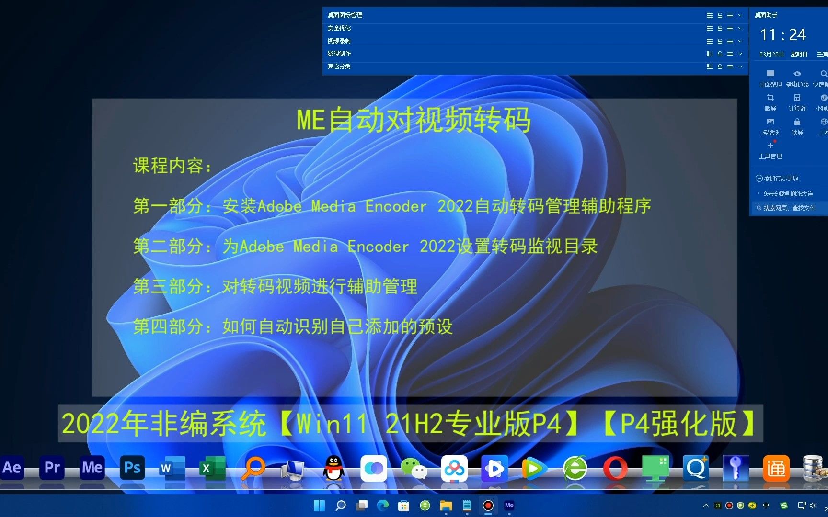Open Media Encoder dock icon
Viewport: 828px width, 517px height.
pos(92,468)
